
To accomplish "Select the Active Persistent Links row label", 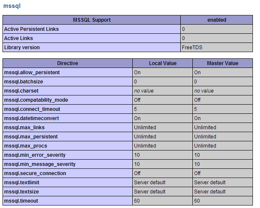I will click(31, 29).
